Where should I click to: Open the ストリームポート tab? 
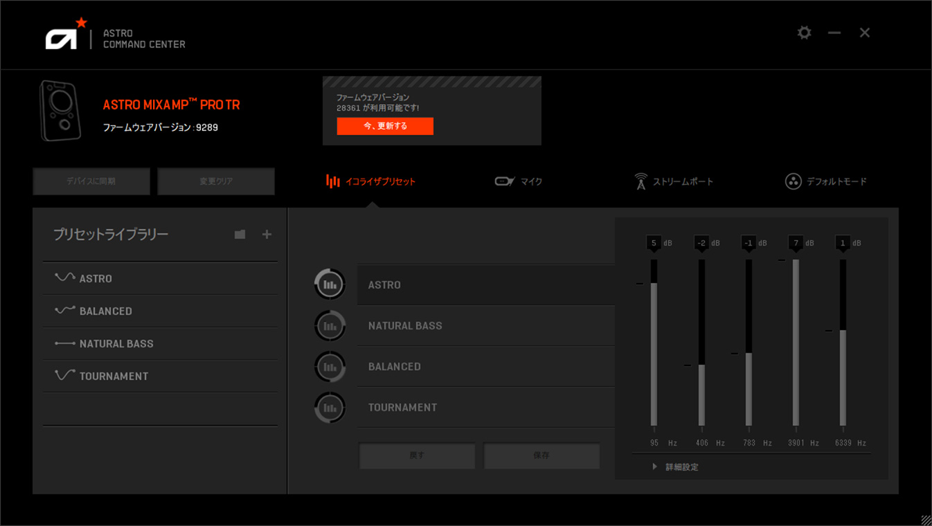(x=674, y=181)
